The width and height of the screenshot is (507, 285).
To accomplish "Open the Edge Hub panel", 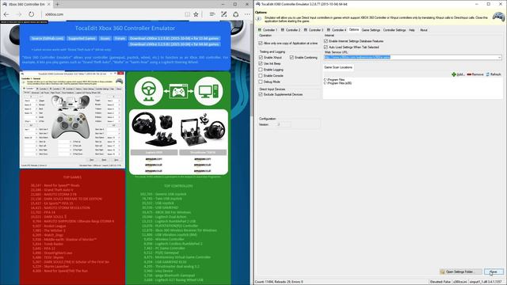I will tap(212, 14).
